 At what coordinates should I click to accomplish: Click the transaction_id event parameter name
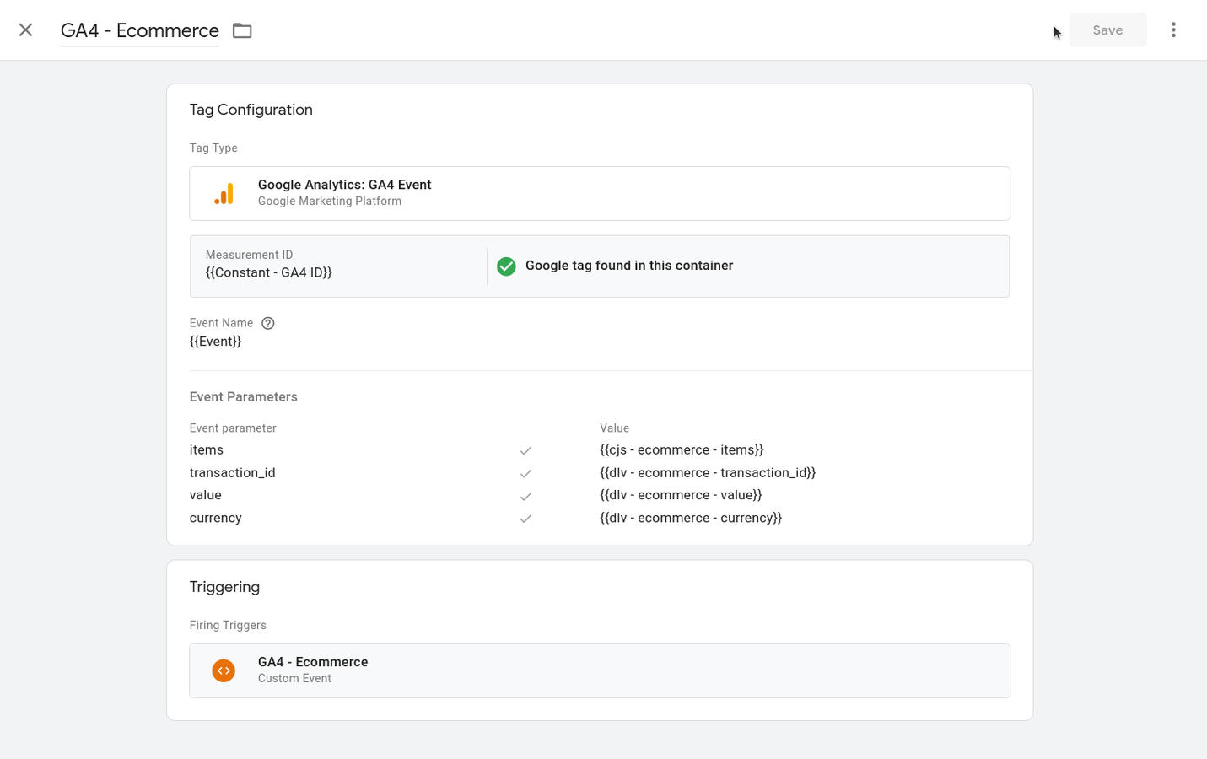(x=233, y=473)
